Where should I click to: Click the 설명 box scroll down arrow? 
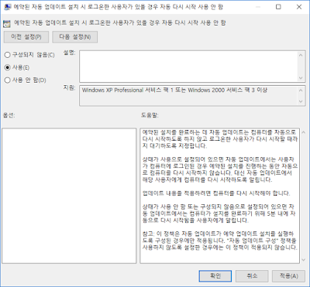click(x=301, y=78)
